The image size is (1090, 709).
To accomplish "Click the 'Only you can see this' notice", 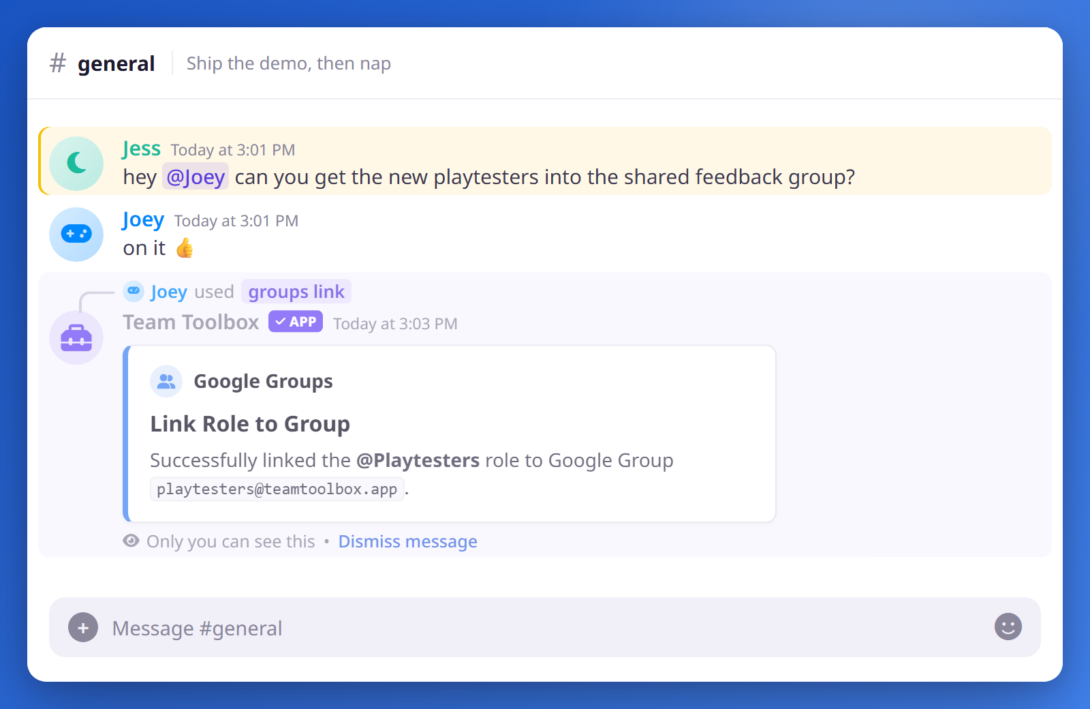I will [231, 541].
